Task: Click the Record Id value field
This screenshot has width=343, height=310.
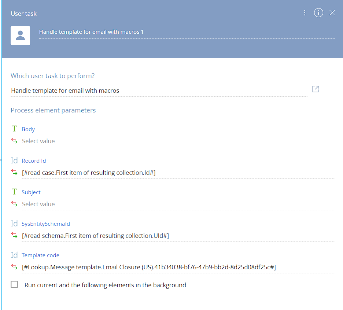Action: coord(178,173)
